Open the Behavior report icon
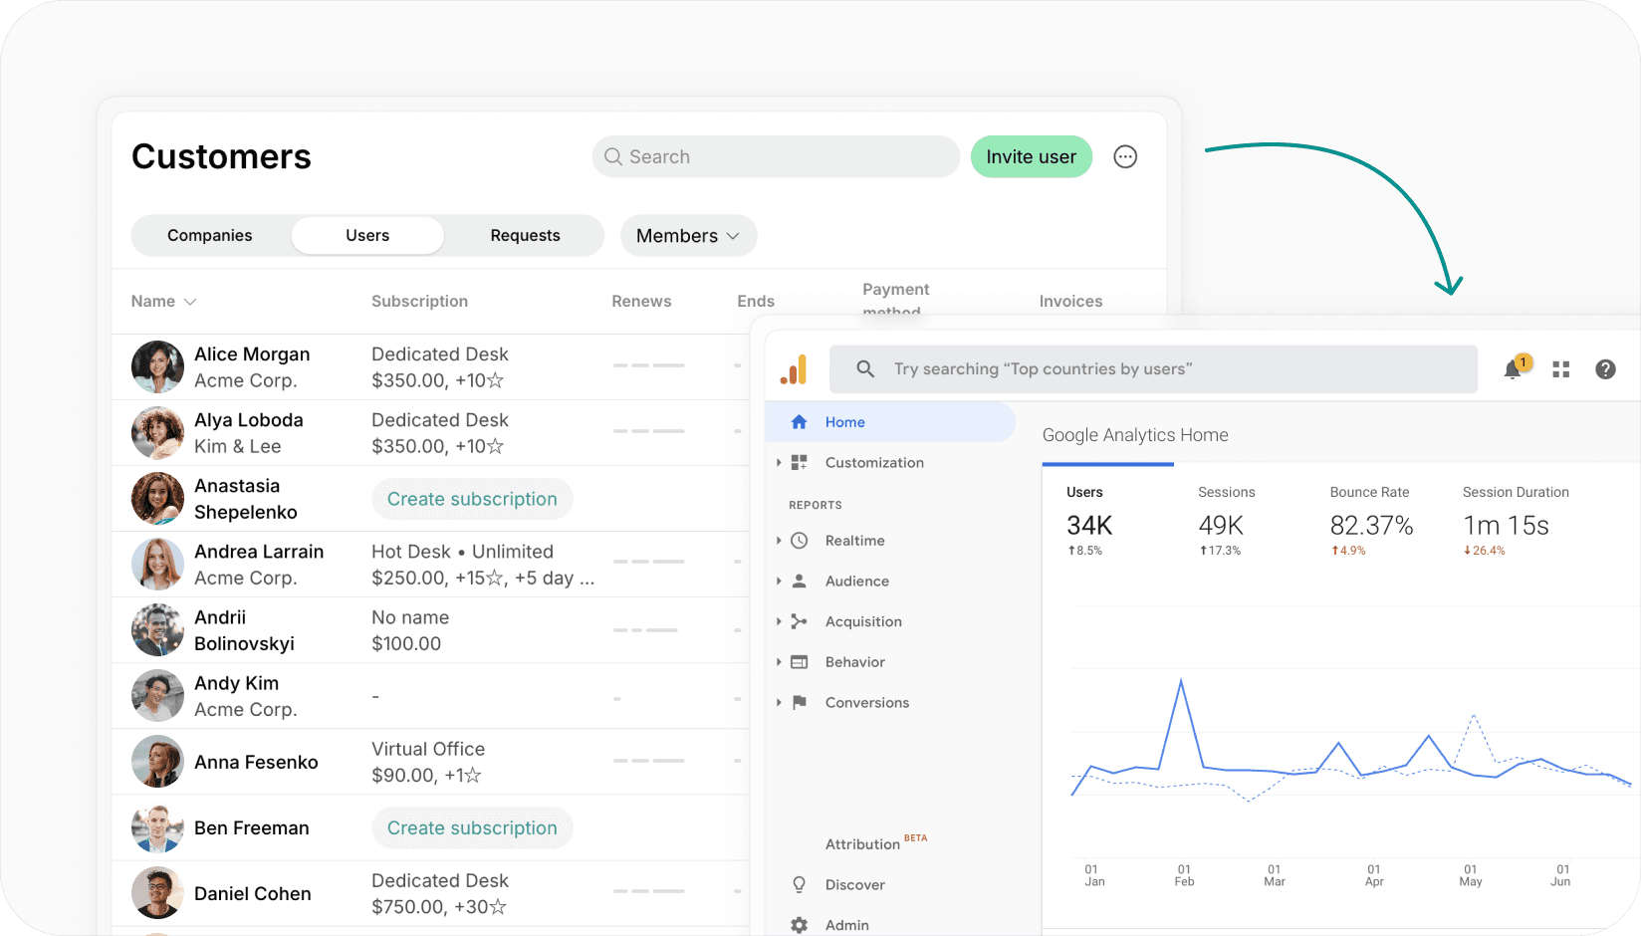The width and height of the screenshot is (1641, 936). pyautogui.click(x=799, y=661)
